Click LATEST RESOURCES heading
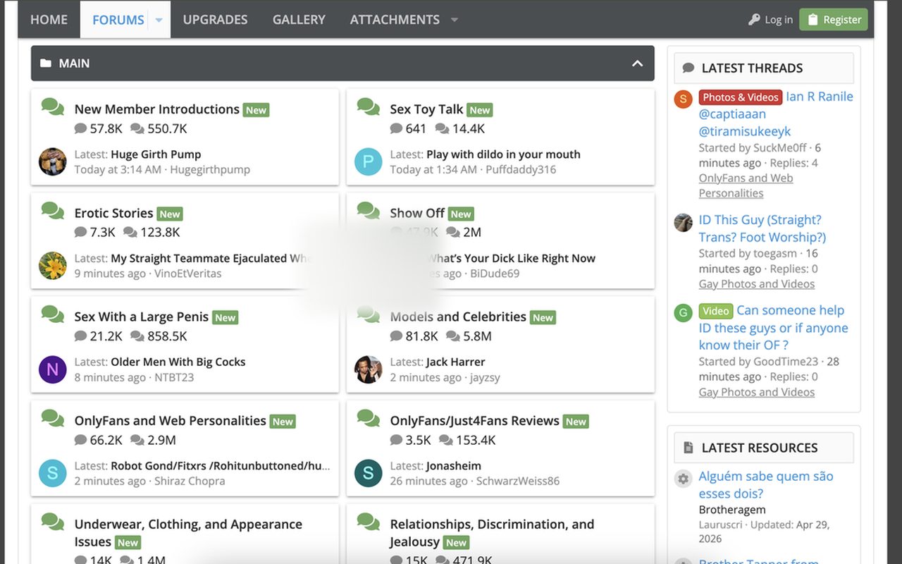The height and width of the screenshot is (564, 902). point(760,448)
